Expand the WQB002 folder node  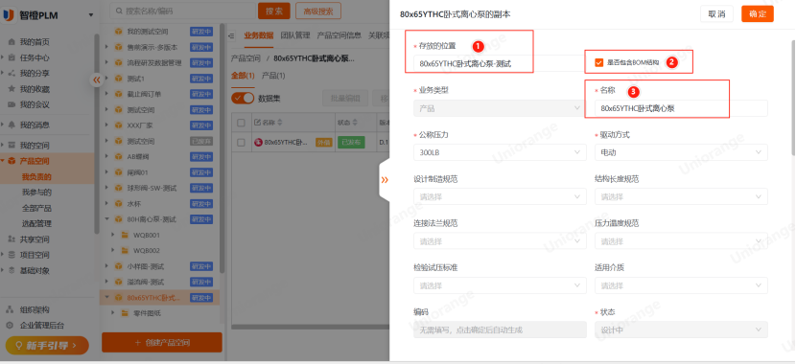tap(113, 250)
